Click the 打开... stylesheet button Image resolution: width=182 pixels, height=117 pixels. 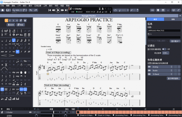[166, 53]
